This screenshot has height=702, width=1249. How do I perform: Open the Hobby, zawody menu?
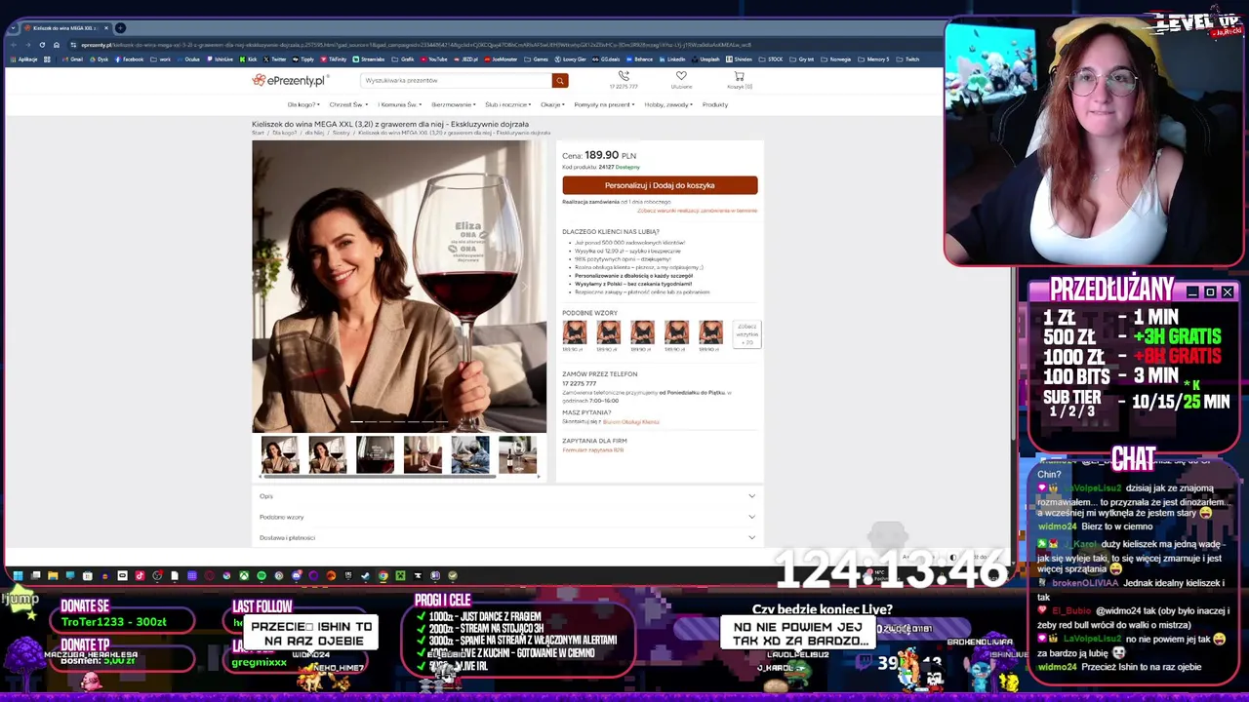tap(668, 104)
